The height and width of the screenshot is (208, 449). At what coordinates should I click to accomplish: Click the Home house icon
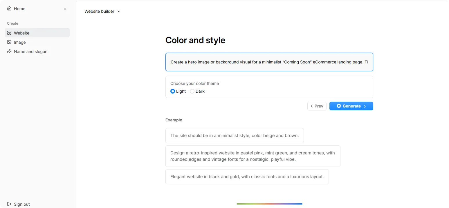pyautogui.click(x=9, y=9)
